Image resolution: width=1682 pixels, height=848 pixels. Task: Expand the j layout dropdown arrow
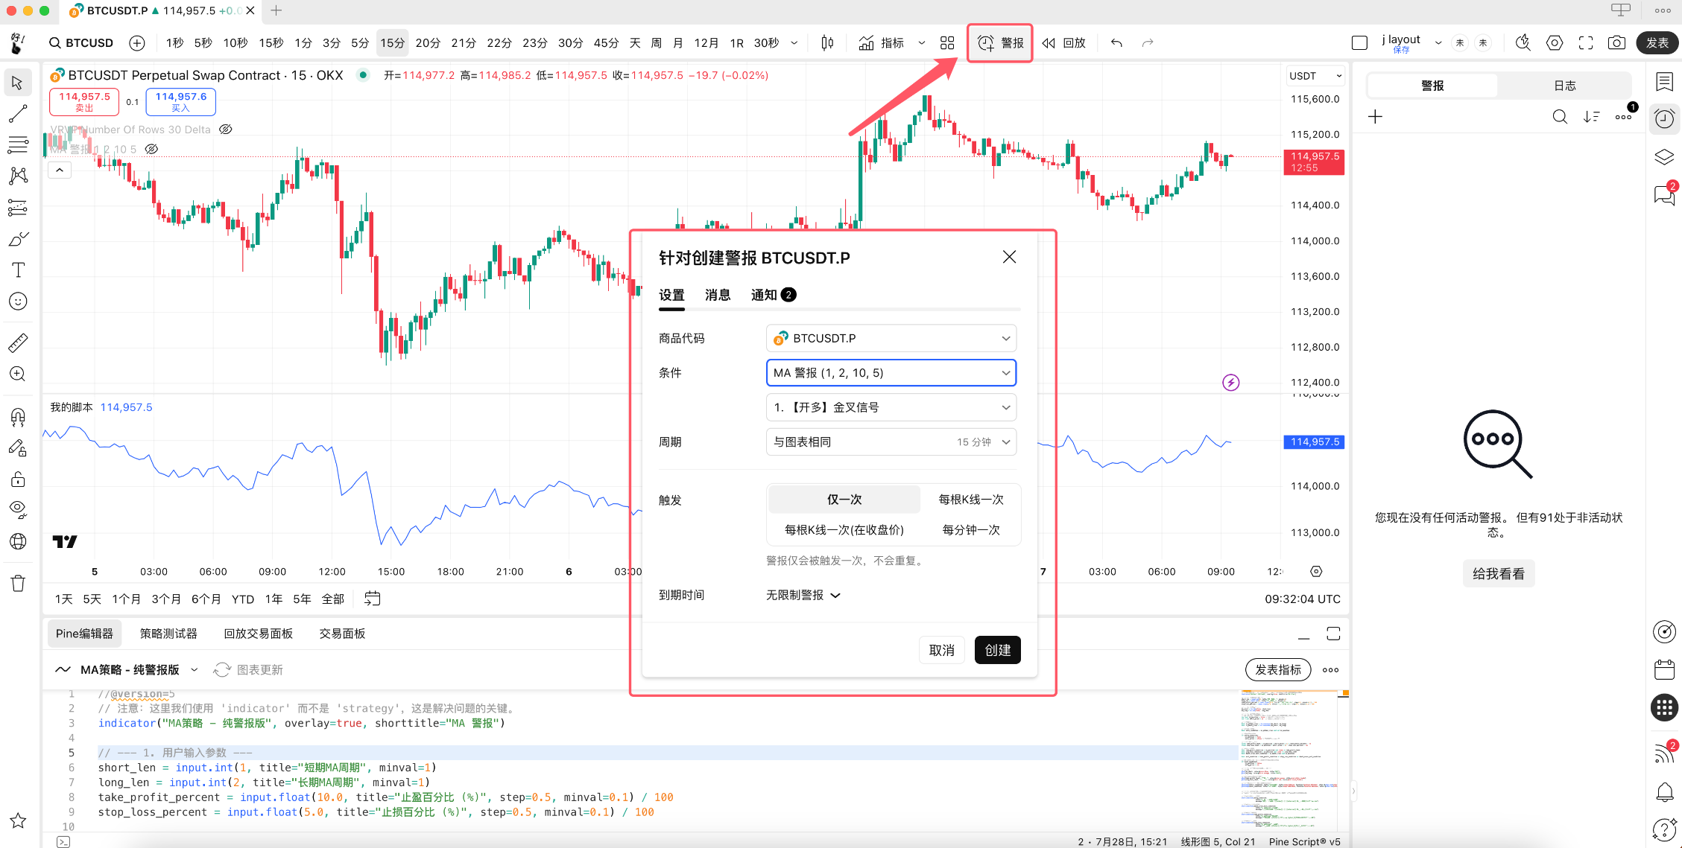coord(1438,43)
